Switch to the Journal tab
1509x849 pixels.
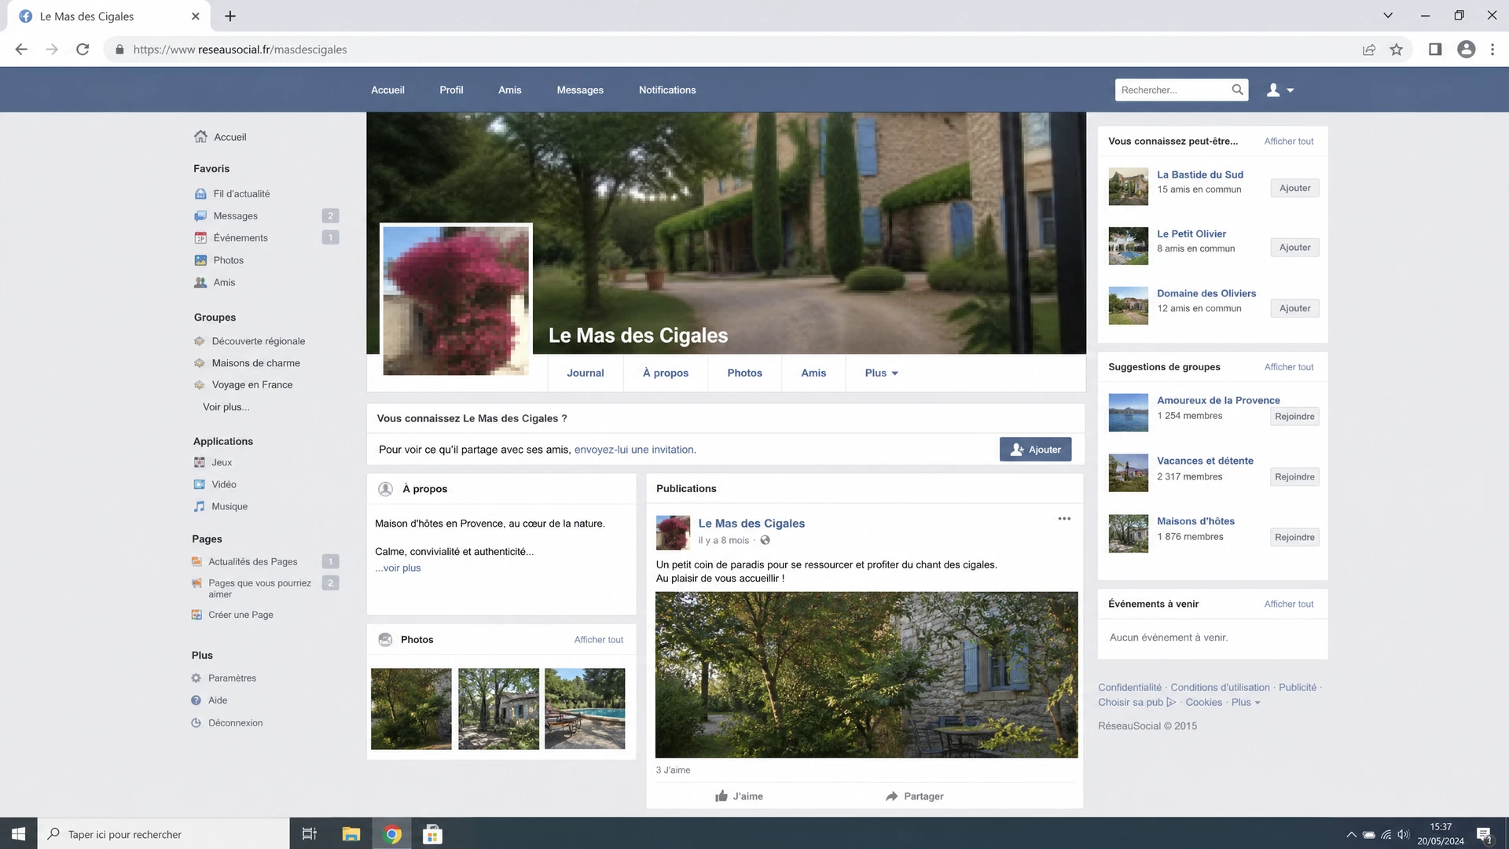pyautogui.click(x=586, y=373)
